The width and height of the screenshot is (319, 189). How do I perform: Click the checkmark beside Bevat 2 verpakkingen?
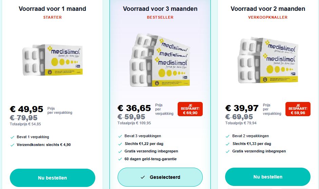[228, 136]
